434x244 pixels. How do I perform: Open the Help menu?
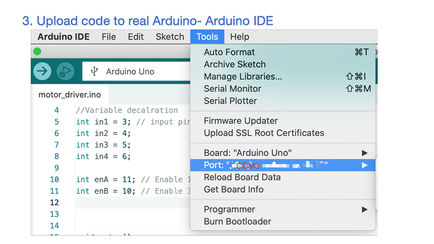pyautogui.click(x=240, y=37)
